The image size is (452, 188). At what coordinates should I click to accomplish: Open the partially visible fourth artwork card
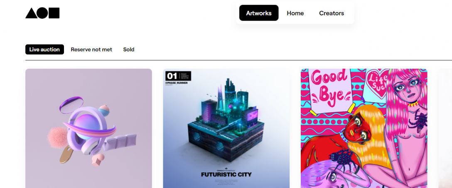tap(445, 128)
